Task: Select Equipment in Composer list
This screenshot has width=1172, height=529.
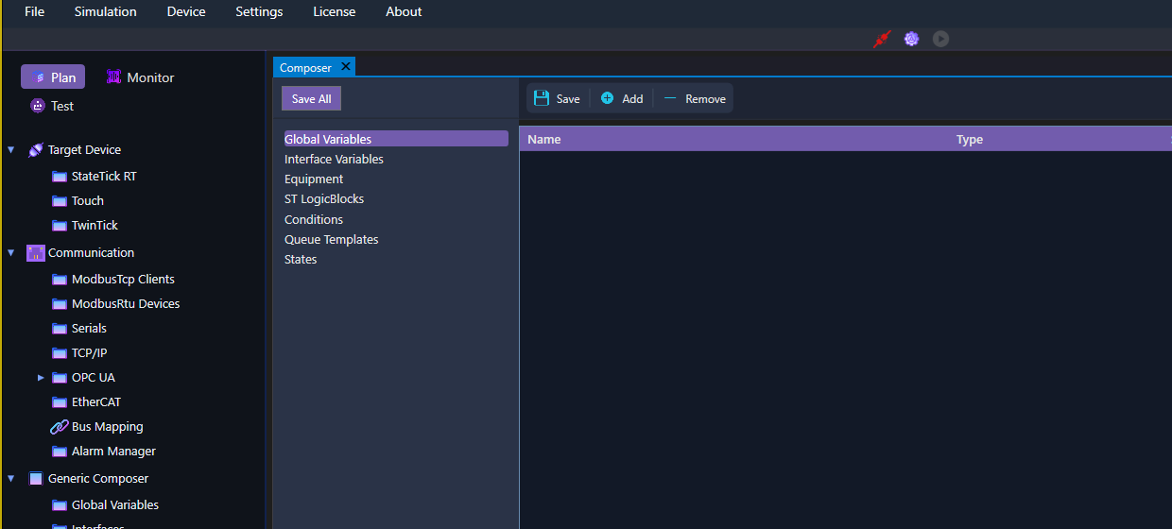Action: pos(314,179)
